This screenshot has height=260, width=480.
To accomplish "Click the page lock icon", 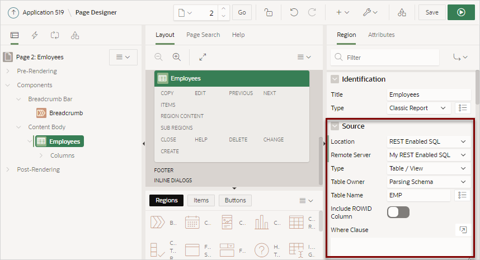I will (269, 12).
